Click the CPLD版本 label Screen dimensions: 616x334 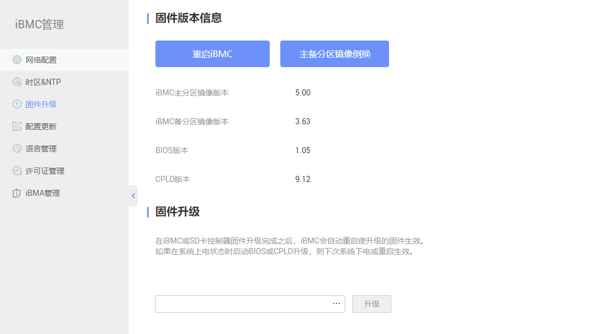(173, 179)
